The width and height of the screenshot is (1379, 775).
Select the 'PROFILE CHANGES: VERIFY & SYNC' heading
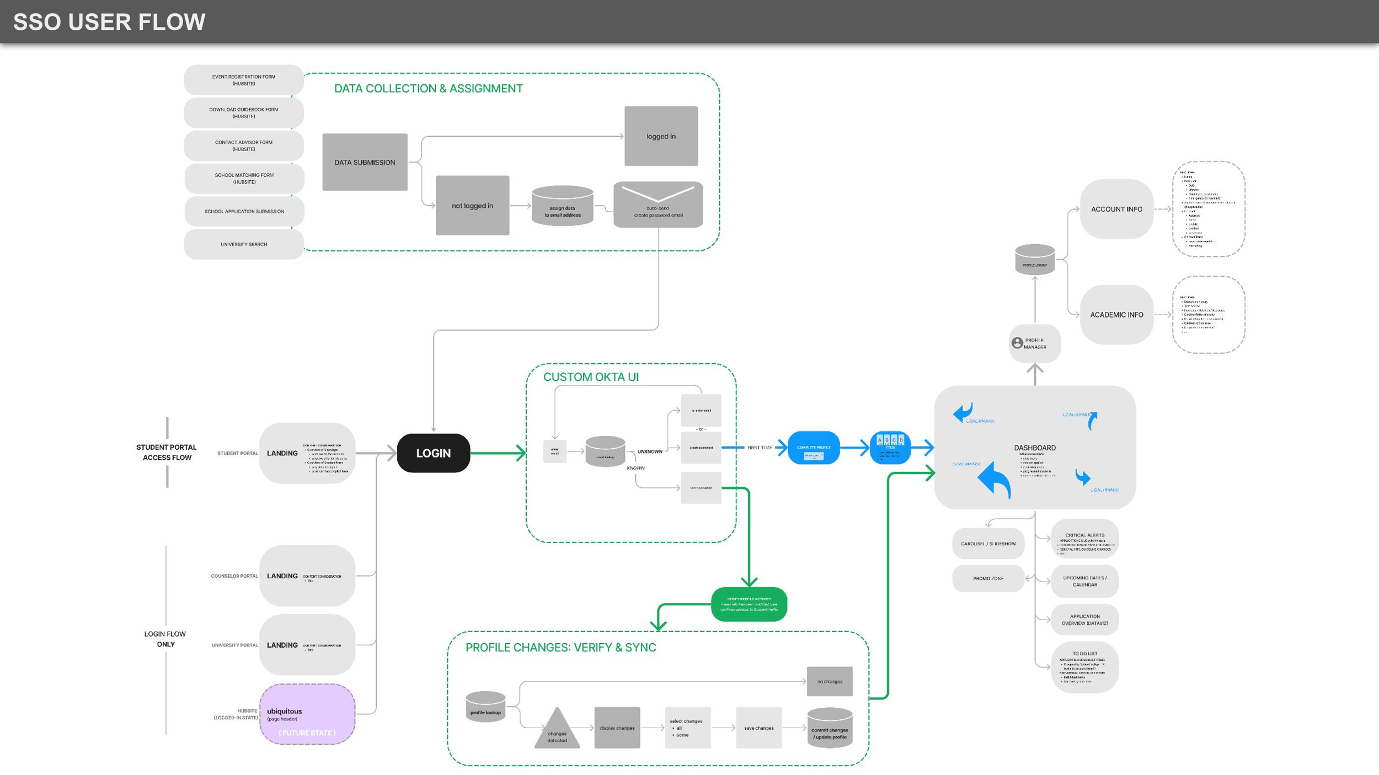click(561, 647)
